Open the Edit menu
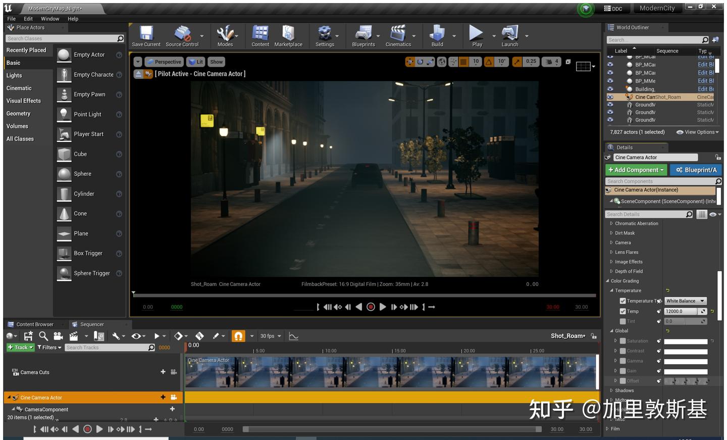727x440 pixels. [28, 19]
